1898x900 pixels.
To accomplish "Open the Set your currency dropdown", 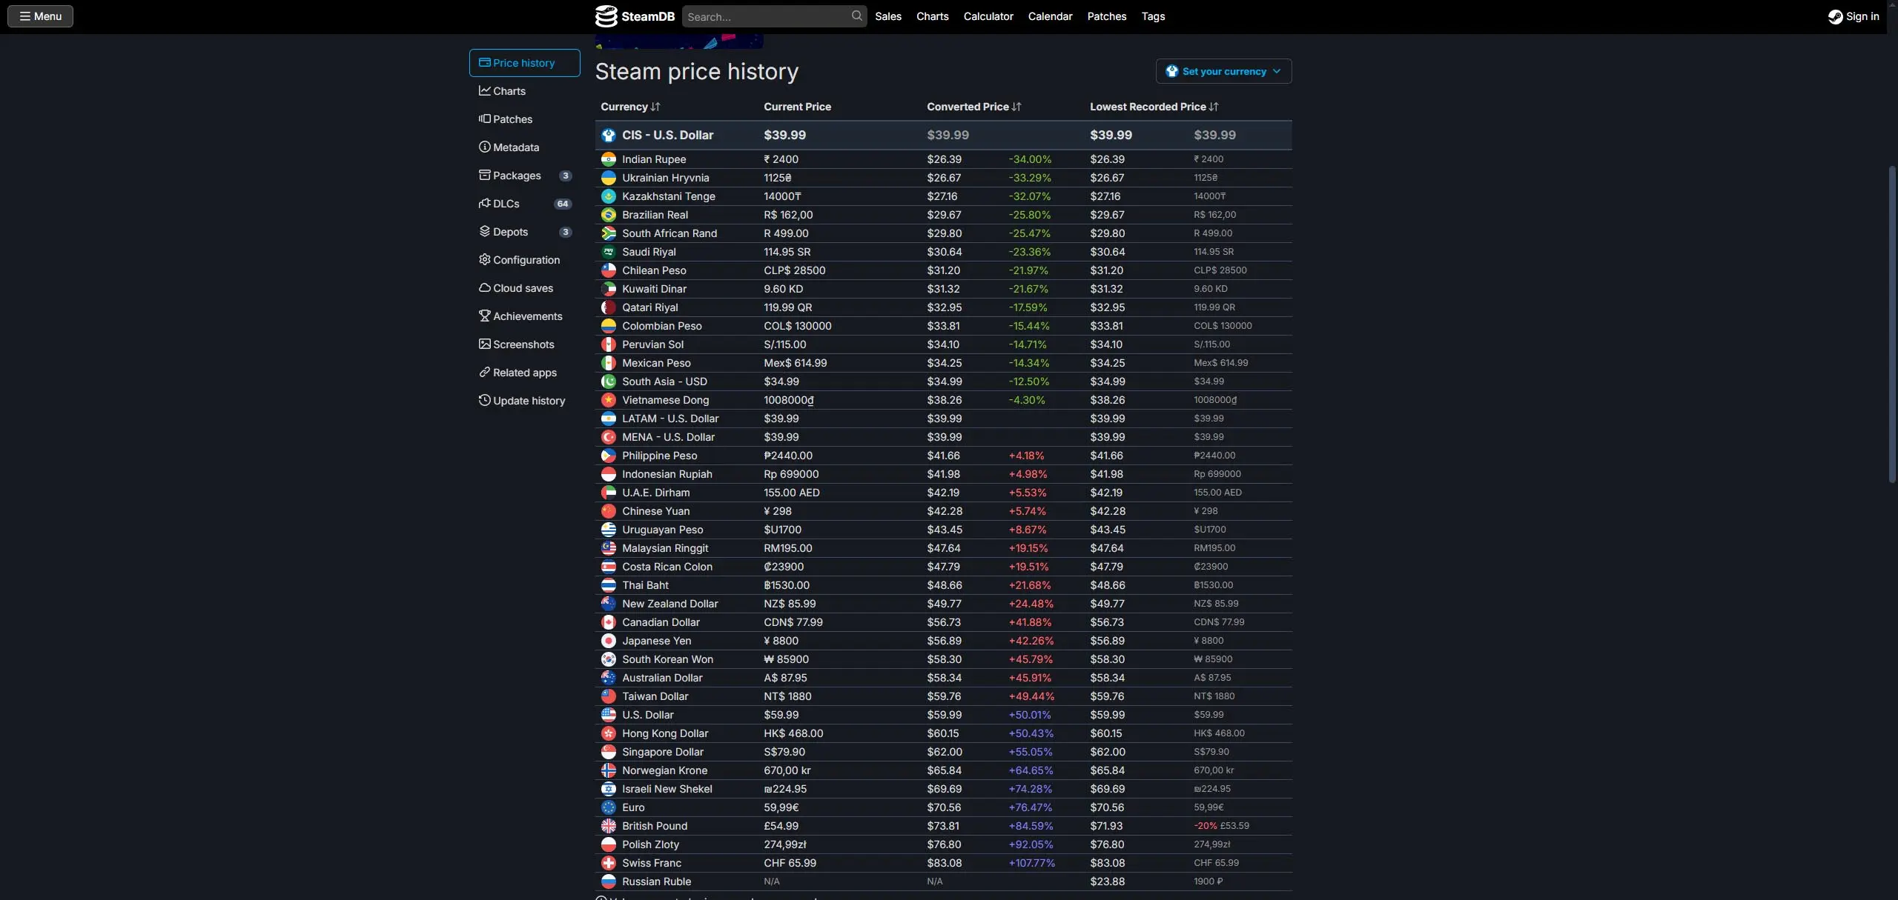I will pos(1223,72).
